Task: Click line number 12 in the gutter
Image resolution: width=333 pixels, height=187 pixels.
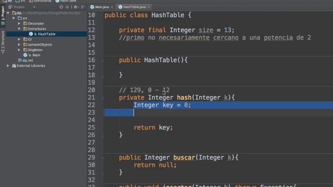Action: point(92,30)
